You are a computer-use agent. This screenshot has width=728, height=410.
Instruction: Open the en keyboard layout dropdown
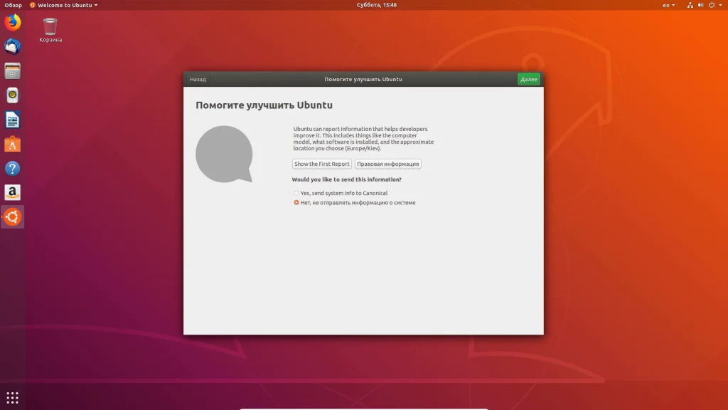pyautogui.click(x=668, y=5)
